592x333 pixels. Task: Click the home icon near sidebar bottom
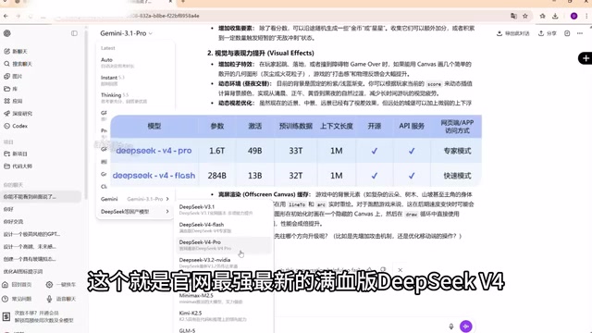click(6, 284)
